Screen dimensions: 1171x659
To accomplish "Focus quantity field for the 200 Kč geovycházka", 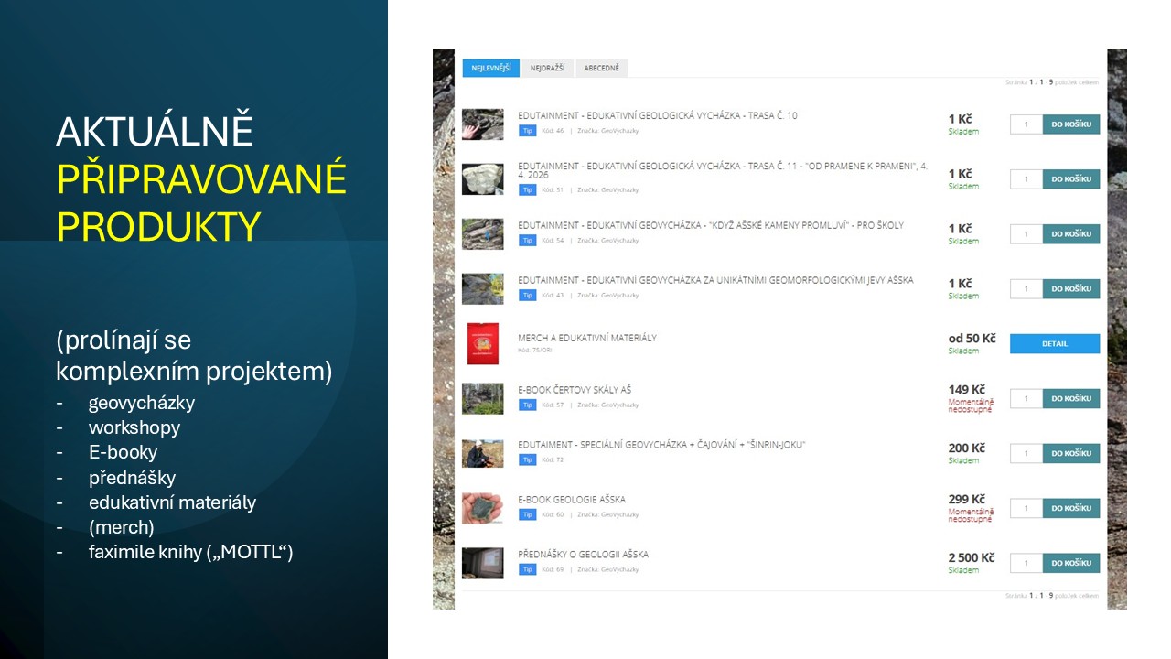I will pos(1026,453).
